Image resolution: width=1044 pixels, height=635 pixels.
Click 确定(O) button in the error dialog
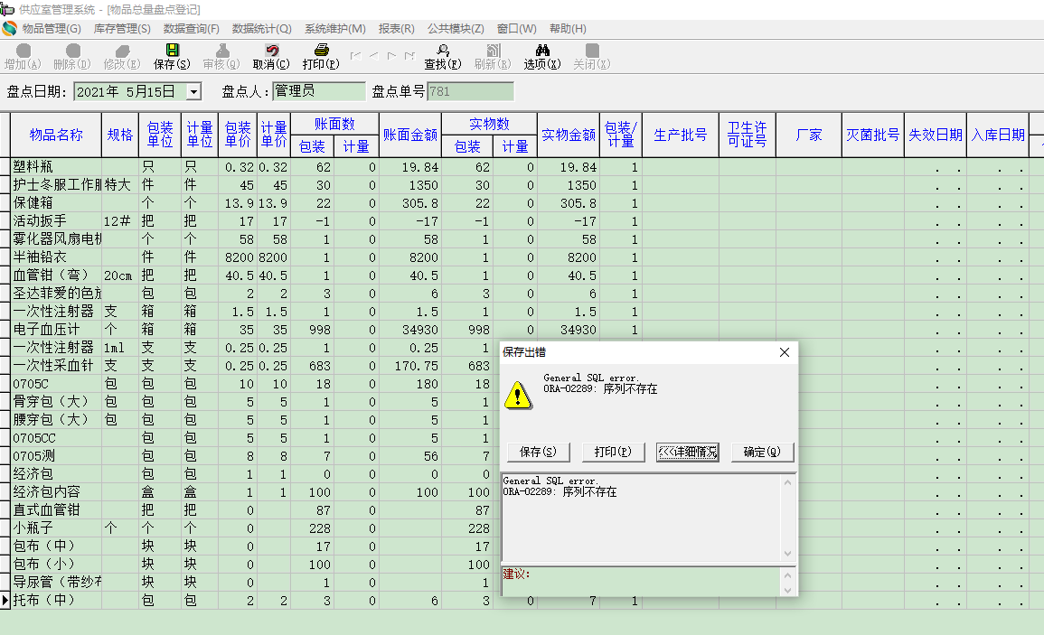[762, 452]
